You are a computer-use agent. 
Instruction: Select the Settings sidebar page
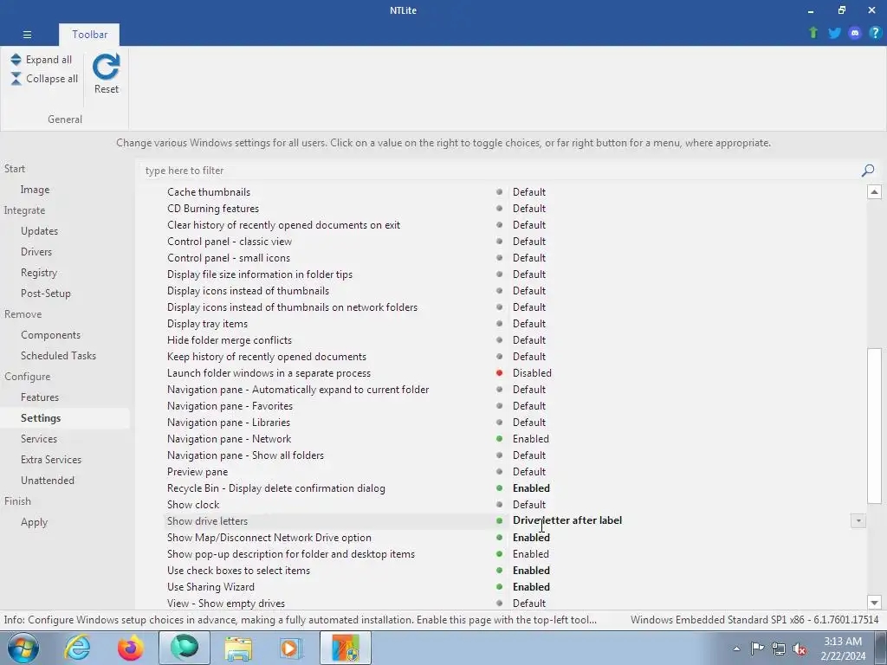tap(41, 418)
